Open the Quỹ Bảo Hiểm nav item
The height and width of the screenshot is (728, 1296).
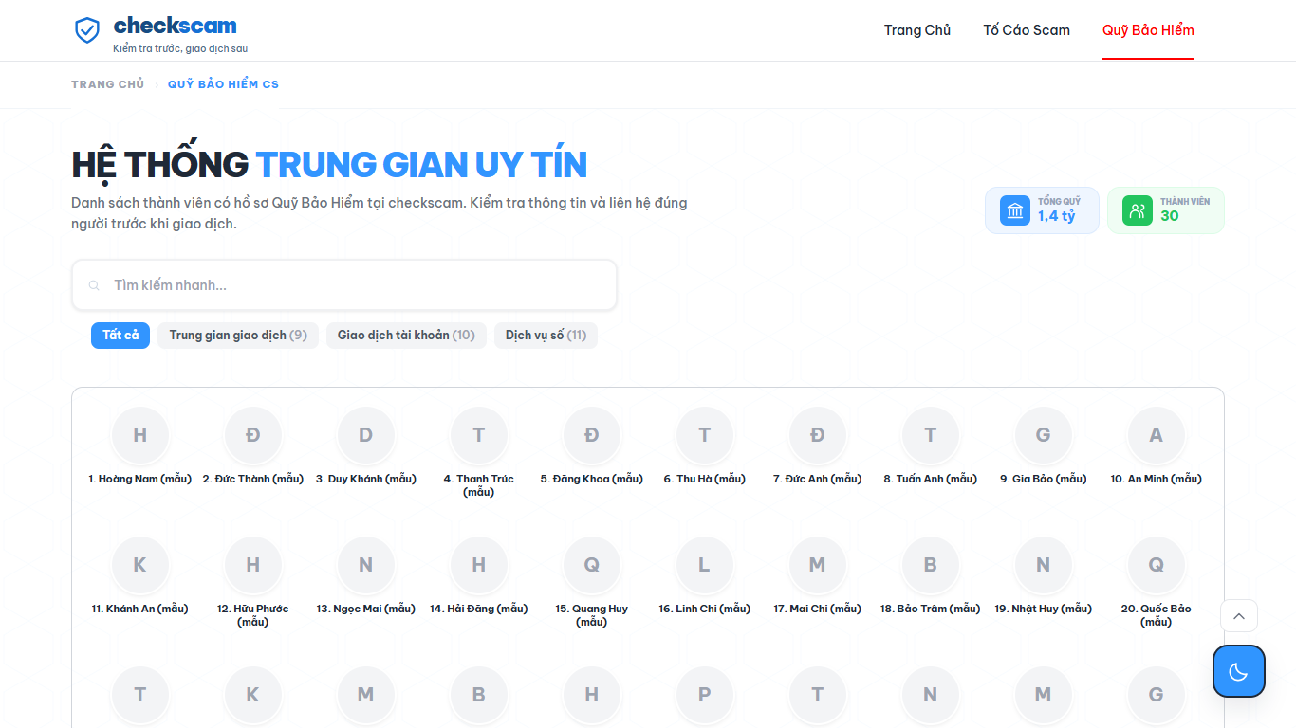point(1148,30)
